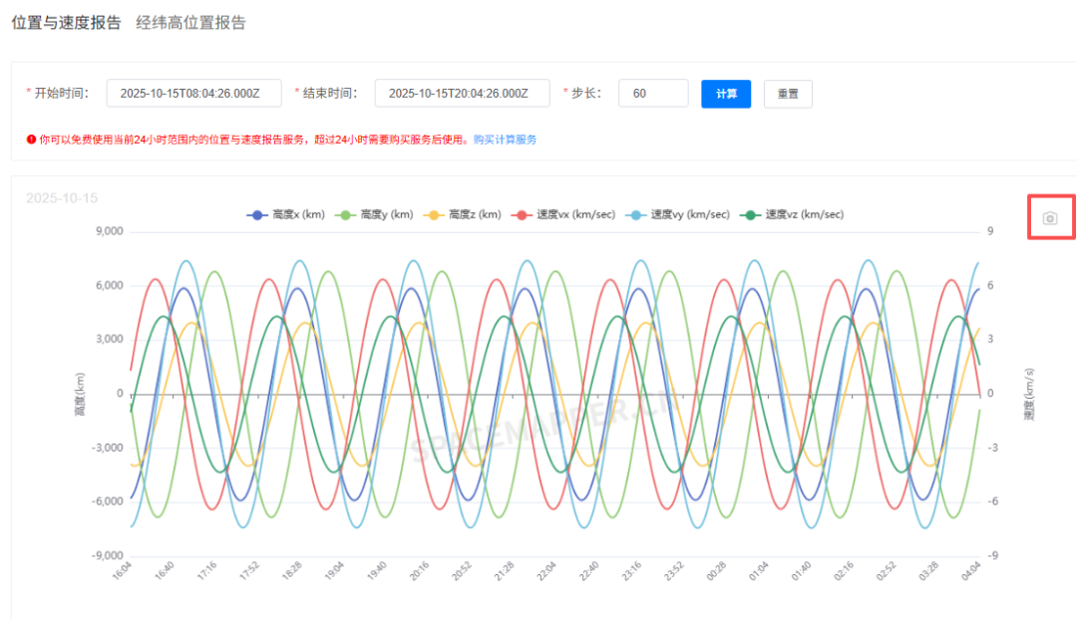Focus the 步长 input field
The height and width of the screenshot is (620, 1077).
point(653,94)
